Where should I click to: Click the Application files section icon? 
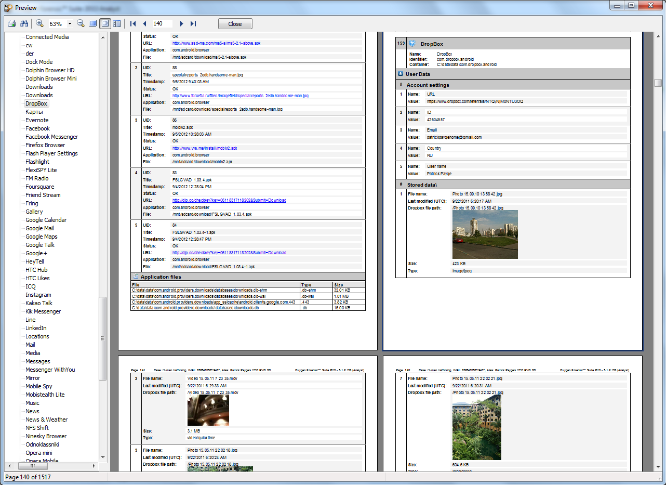pyautogui.click(x=136, y=277)
